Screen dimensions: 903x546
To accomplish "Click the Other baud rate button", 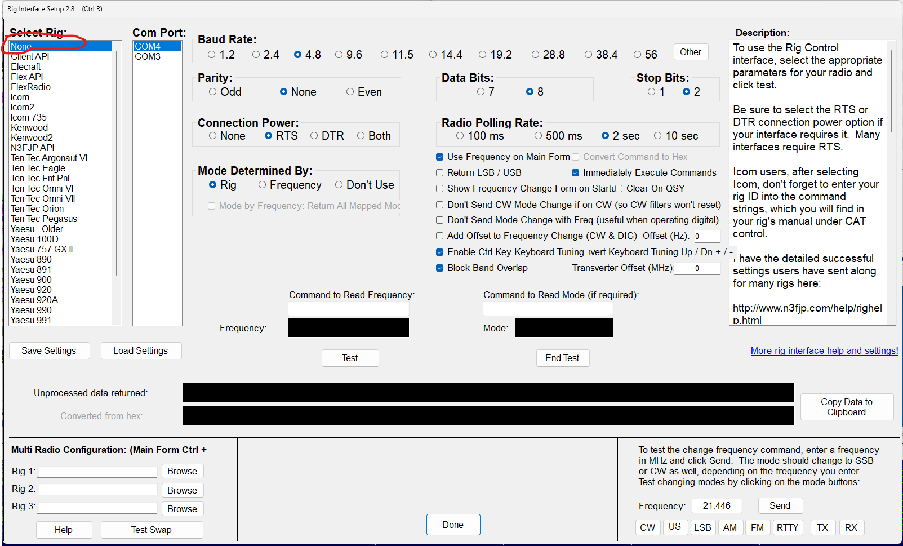I will [690, 52].
